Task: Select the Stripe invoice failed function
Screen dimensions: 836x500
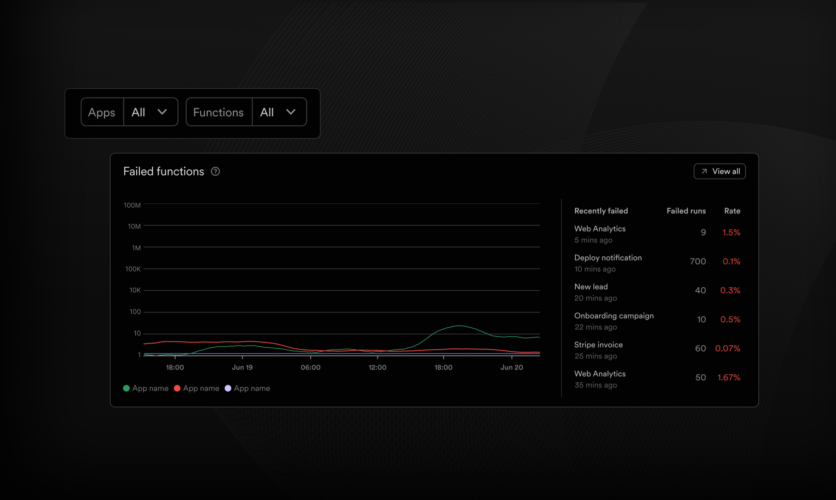Action: [x=598, y=345]
